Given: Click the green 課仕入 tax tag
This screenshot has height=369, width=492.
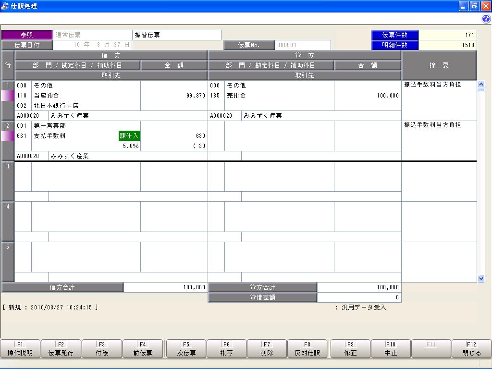Looking at the screenshot, I should [x=129, y=136].
